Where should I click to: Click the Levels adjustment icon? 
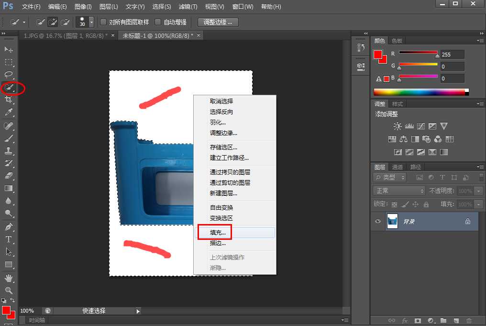click(x=409, y=126)
